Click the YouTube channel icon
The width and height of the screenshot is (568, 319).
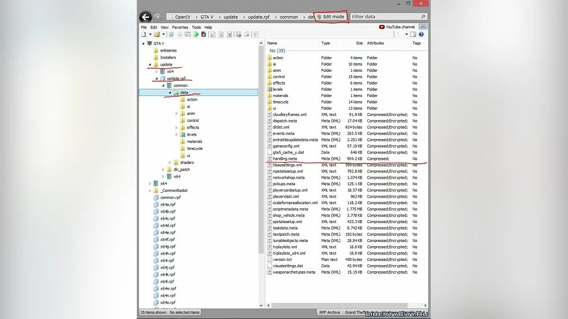(382, 27)
